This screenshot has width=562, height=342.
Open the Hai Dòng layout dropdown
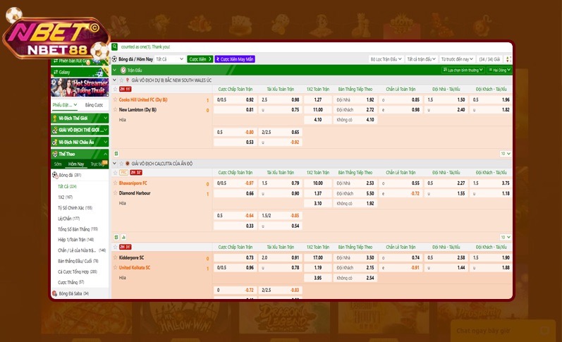[499, 71]
